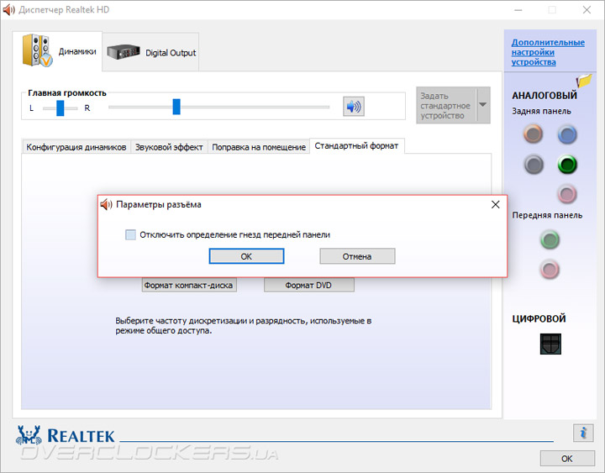Confirm the connector settings dialog with OK
Image resolution: width=605 pixels, height=473 pixels.
[x=246, y=256]
